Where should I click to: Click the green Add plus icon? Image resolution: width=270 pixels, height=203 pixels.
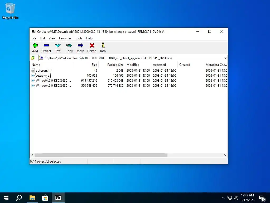(35, 45)
